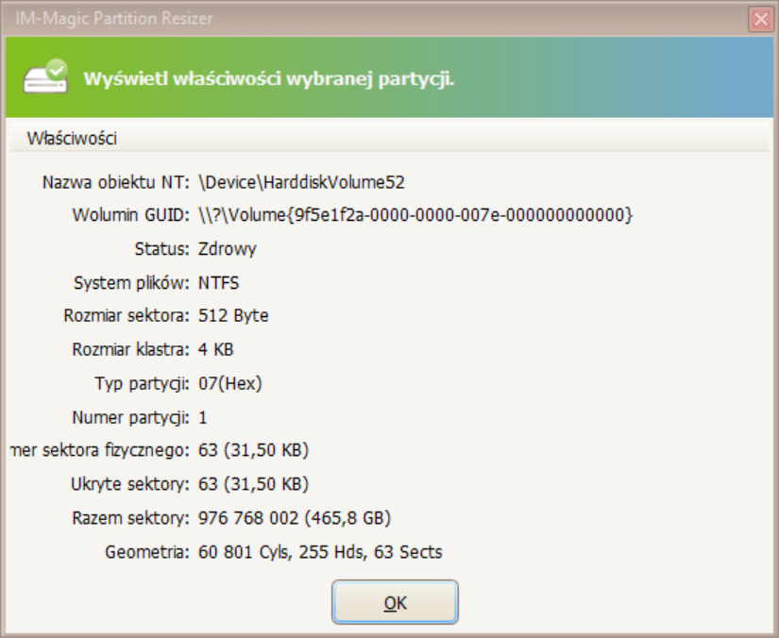This screenshot has width=779, height=638.
Task: Click the Wolumin GUID value starting with \\?\Volume
Action: (415, 215)
